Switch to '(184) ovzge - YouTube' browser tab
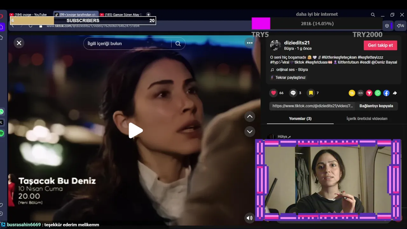 coord(30,15)
